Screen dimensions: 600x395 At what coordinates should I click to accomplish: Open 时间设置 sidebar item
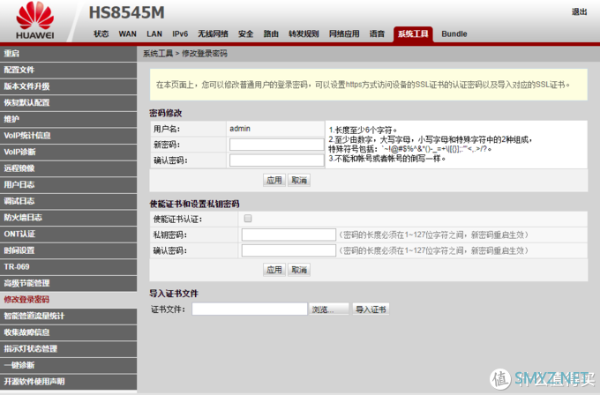68,250
